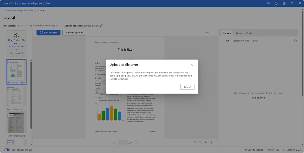Toggle the layer visibility eye icon

[x=208, y=33]
